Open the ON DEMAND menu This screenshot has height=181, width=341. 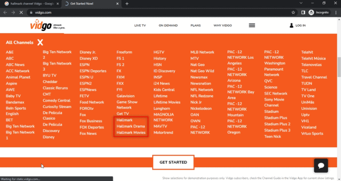pos(168,25)
